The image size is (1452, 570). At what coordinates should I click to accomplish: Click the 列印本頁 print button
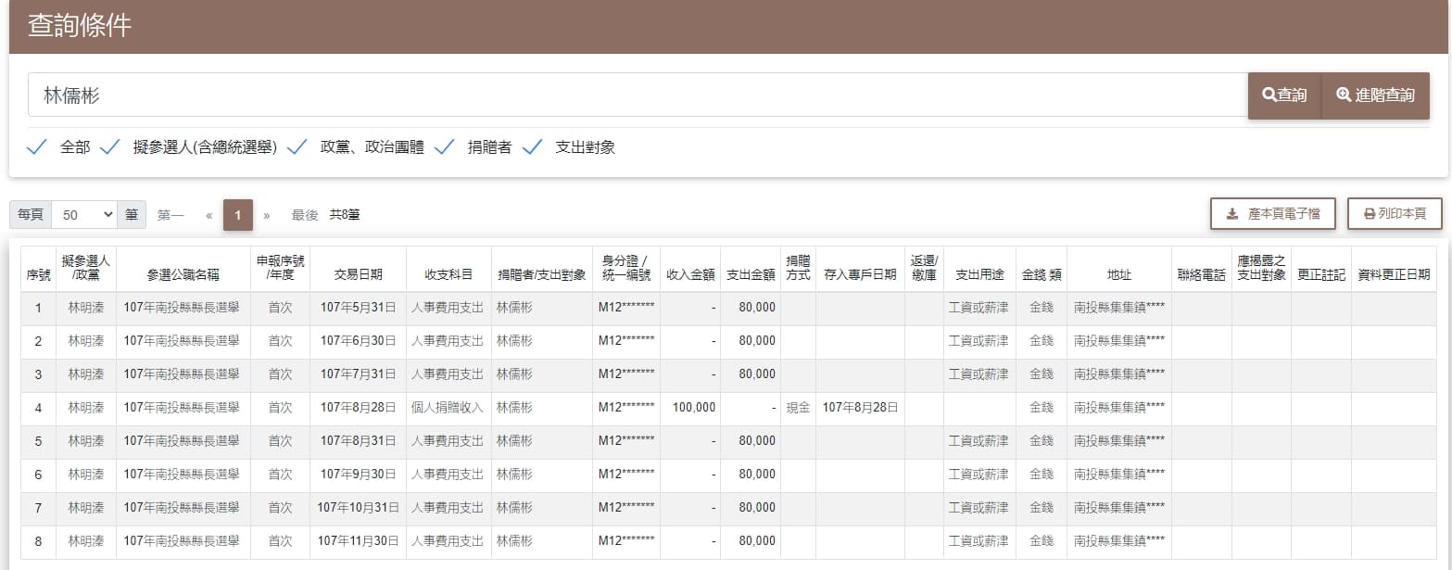1395,214
